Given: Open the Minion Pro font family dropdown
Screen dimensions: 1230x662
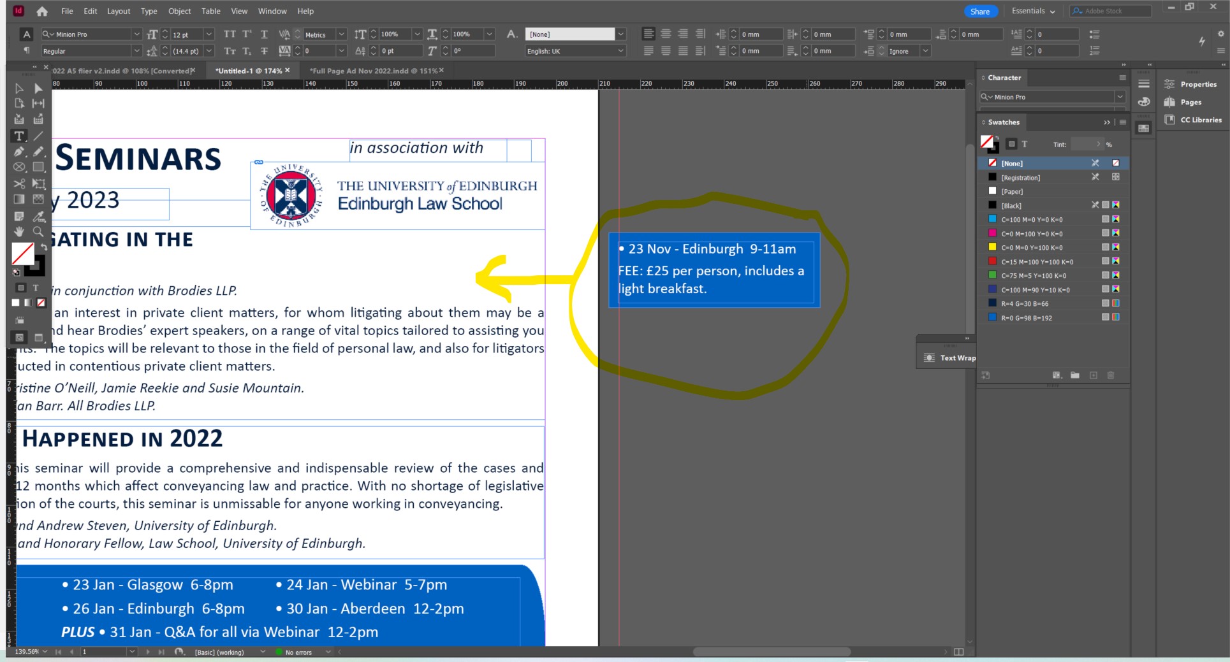Looking at the screenshot, I should [x=136, y=34].
